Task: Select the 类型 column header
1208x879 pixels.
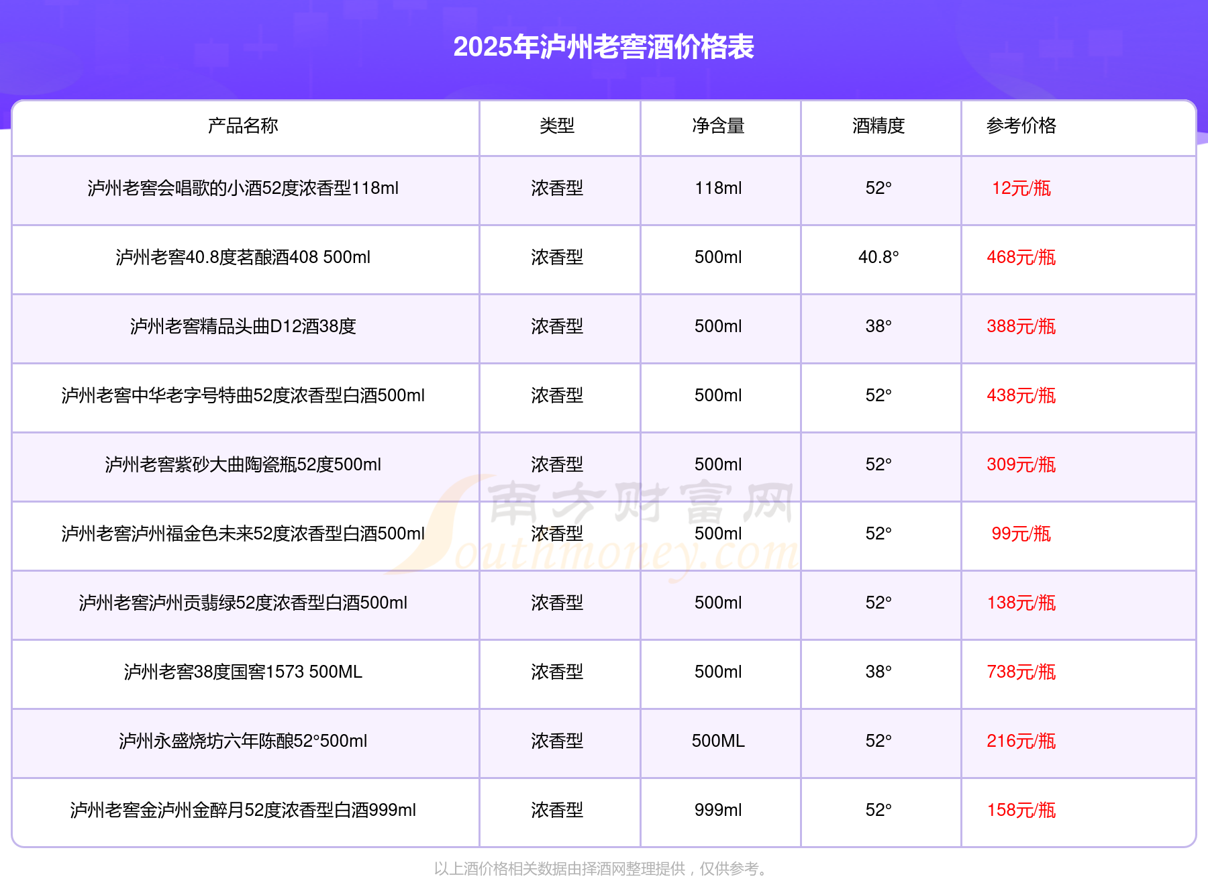Action: click(x=557, y=125)
